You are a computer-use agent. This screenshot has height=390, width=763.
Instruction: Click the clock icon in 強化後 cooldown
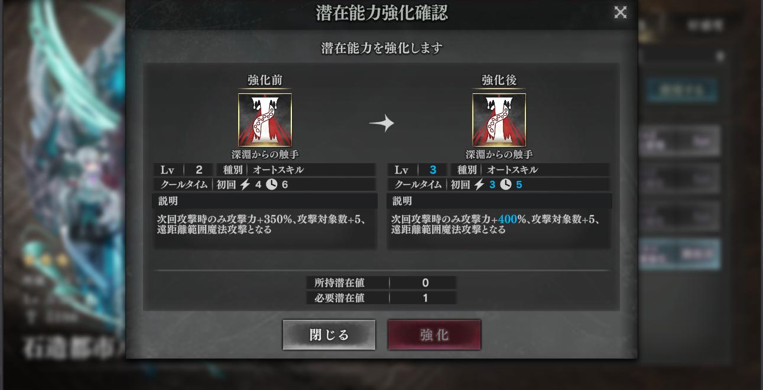click(505, 184)
